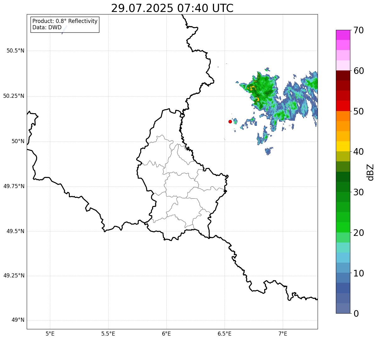Select the bright red swatch just above 50 dBZ
Viewport: 378px width, 340px height.
click(343, 106)
